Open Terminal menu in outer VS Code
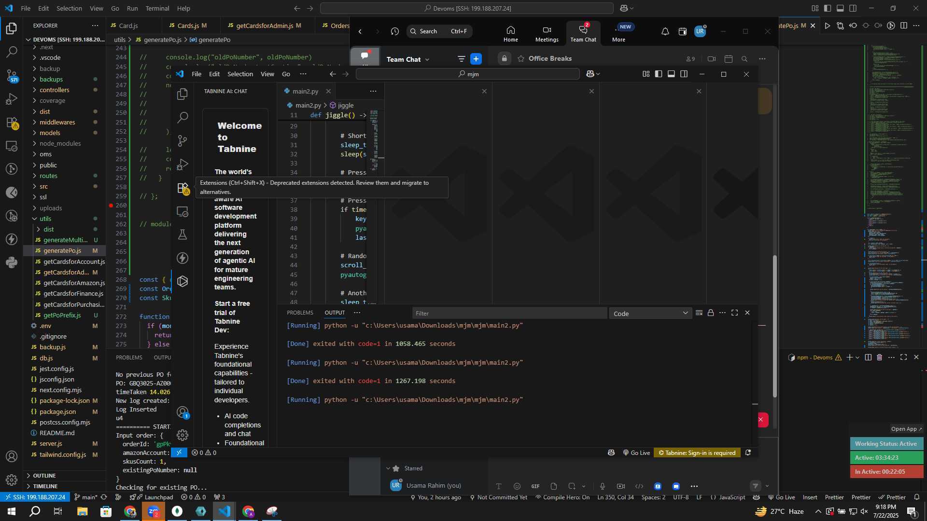 pyautogui.click(x=157, y=8)
